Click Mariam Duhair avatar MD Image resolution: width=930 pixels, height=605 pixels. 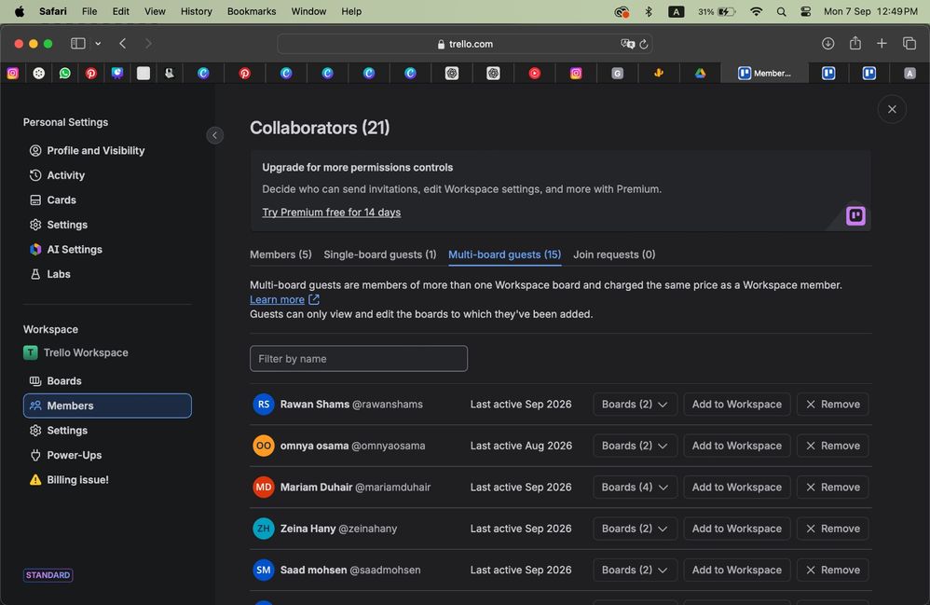tap(264, 487)
